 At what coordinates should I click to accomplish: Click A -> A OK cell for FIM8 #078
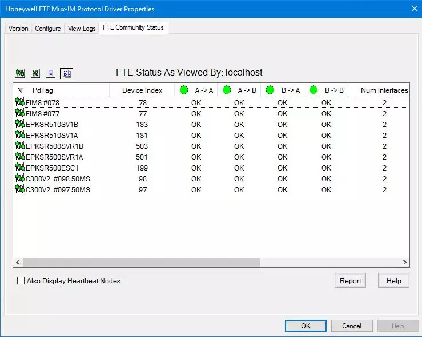pyautogui.click(x=196, y=103)
